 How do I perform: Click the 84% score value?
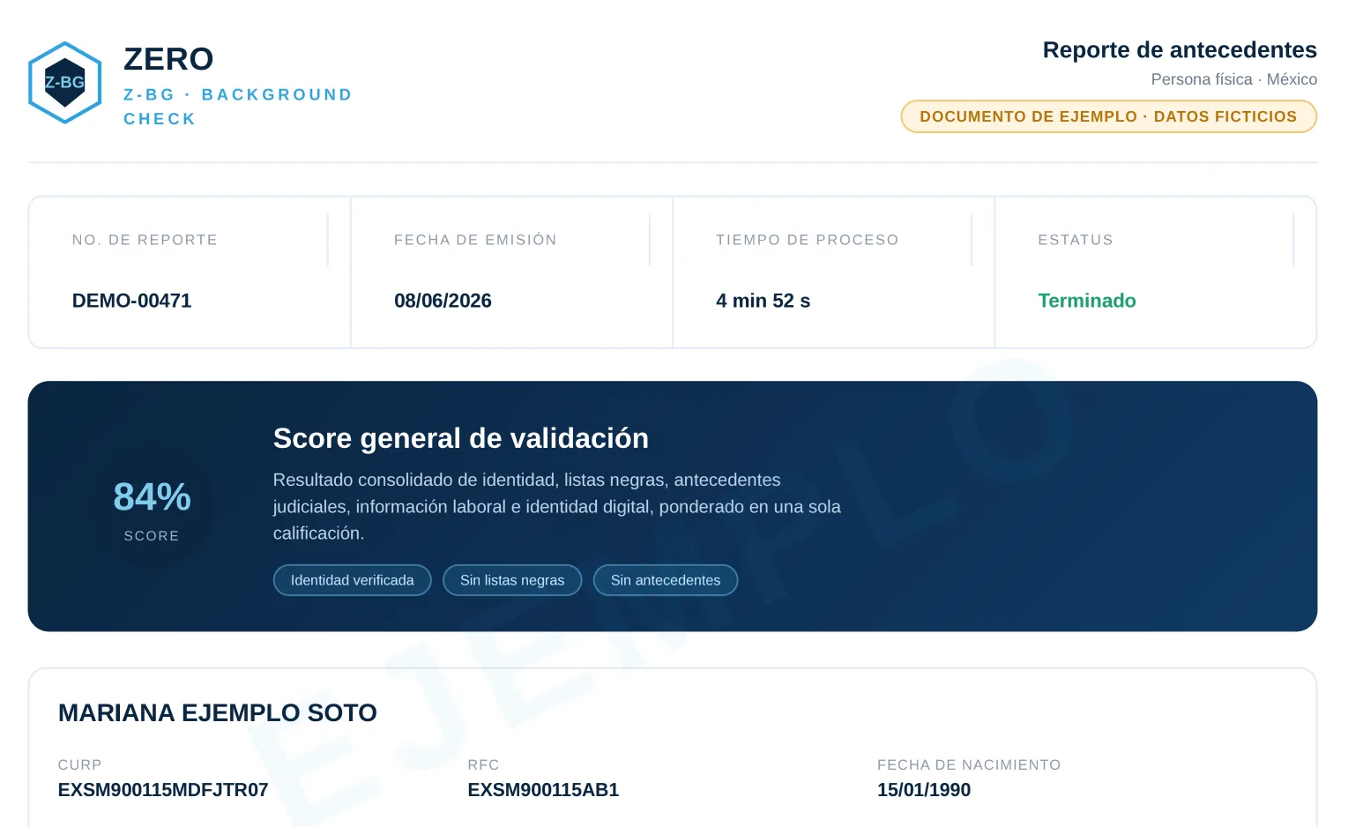click(152, 497)
